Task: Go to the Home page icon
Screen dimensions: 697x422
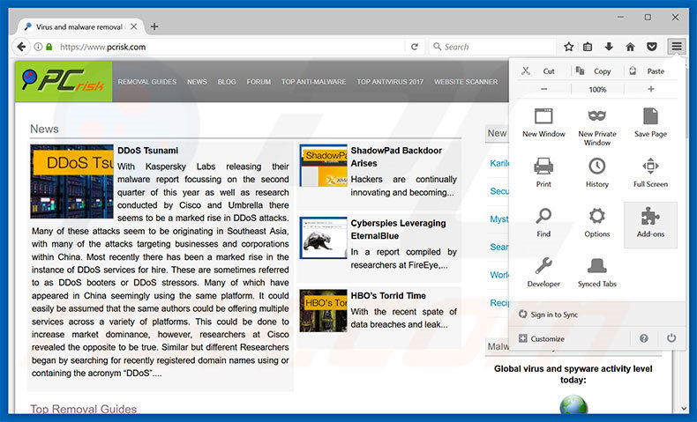Action: pyautogui.click(x=630, y=47)
